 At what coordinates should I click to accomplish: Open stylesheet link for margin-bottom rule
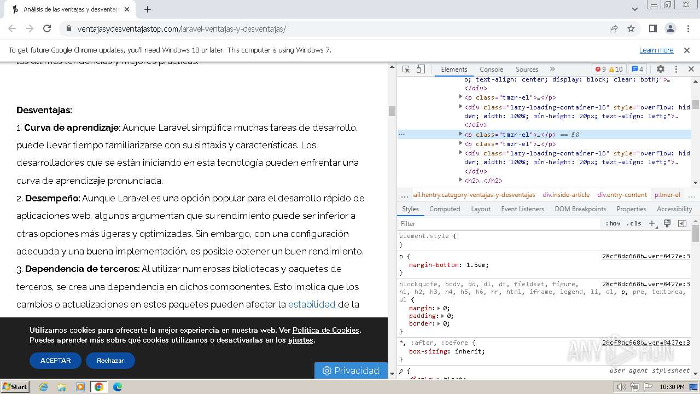tap(646, 256)
